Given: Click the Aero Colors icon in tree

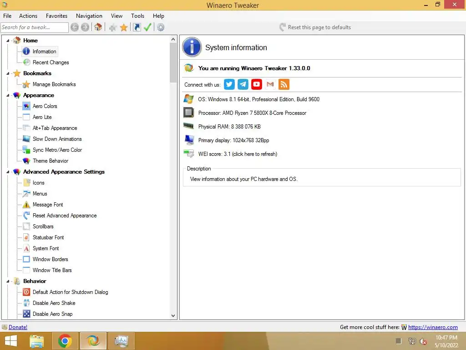Looking at the screenshot, I should [x=26, y=106].
